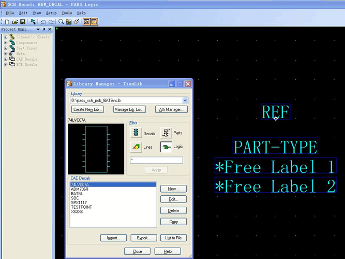Select SOC in the decal list
The width and height of the screenshot is (345, 259).
tap(113, 198)
